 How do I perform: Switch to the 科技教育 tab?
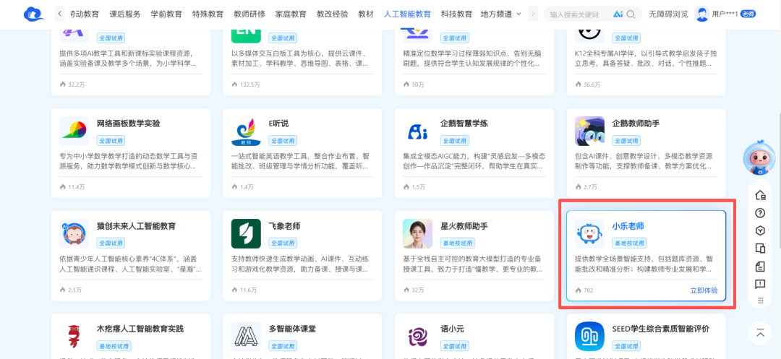[x=456, y=14]
